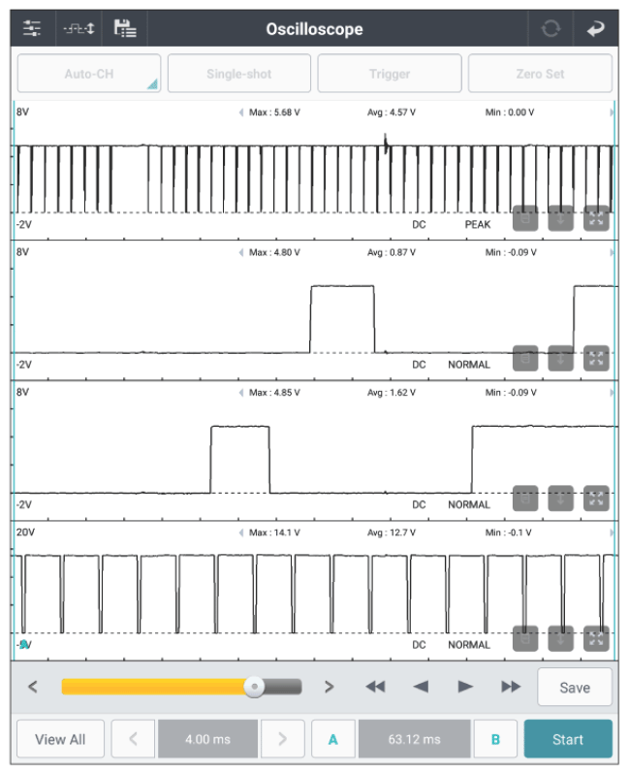Click the 4.00 ms time base field
This screenshot has width=629, height=774.
click(207, 739)
